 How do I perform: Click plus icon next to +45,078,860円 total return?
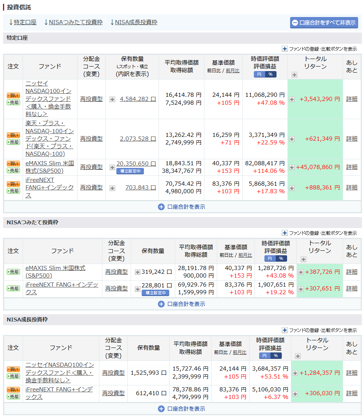292,167
